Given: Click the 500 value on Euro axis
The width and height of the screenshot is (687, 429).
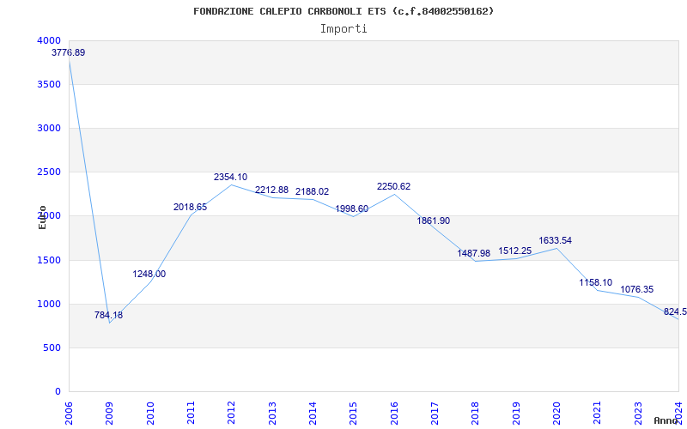Looking at the screenshot, I should (x=51, y=348).
